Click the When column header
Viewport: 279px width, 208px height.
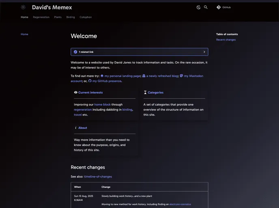77,187
